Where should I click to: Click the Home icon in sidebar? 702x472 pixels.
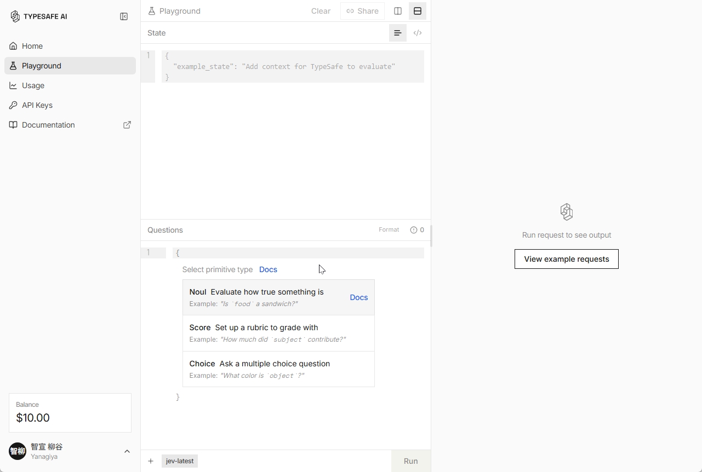(x=13, y=46)
